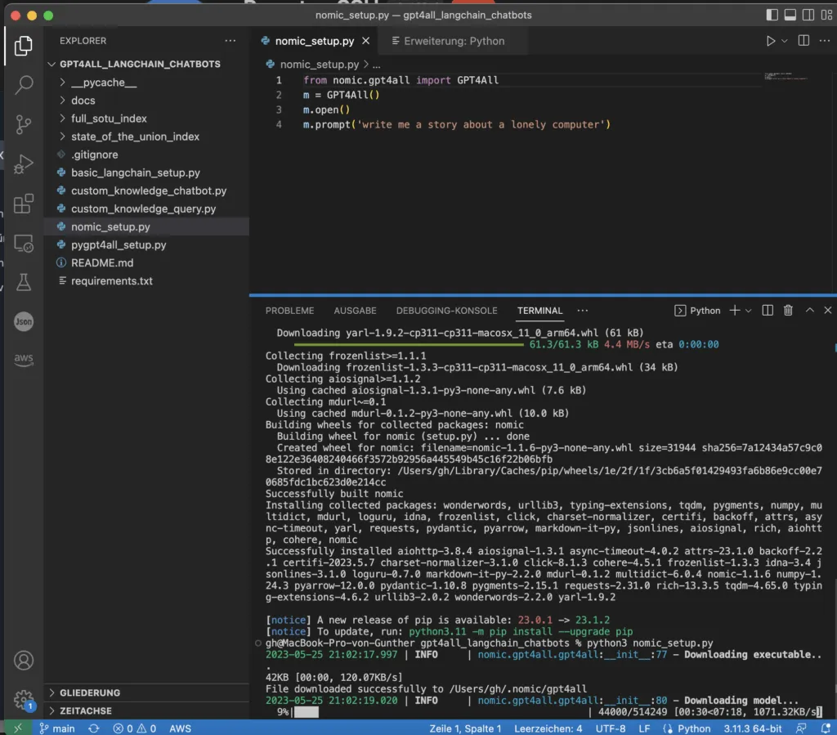837x735 pixels.
Task: Click Python 3.11.3 64-bit interpreter selector
Action: coord(753,728)
